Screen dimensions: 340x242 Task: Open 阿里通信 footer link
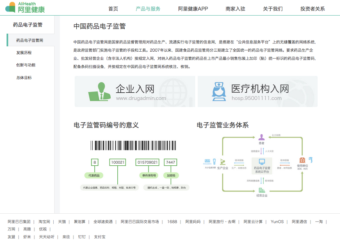coord(299,222)
